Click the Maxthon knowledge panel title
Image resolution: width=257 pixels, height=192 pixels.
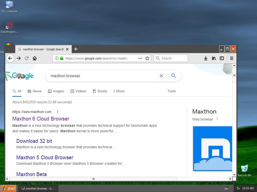pos(204,111)
